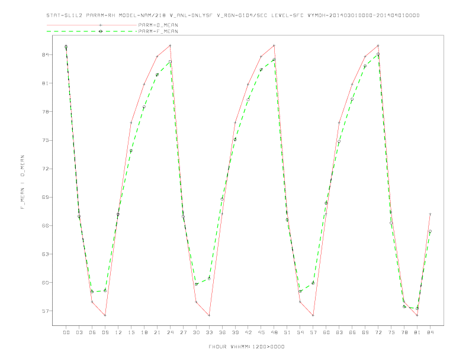Click forecast hour 78 on the horizontal axis
469x362 pixels.
tap(404, 332)
